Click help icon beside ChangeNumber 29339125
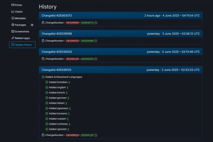 [96, 135]
